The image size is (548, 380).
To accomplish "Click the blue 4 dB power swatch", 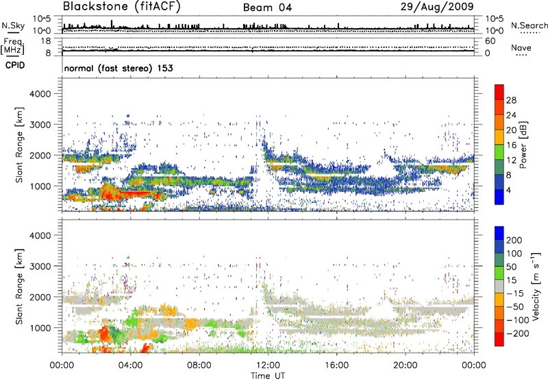I will (x=499, y=197).
